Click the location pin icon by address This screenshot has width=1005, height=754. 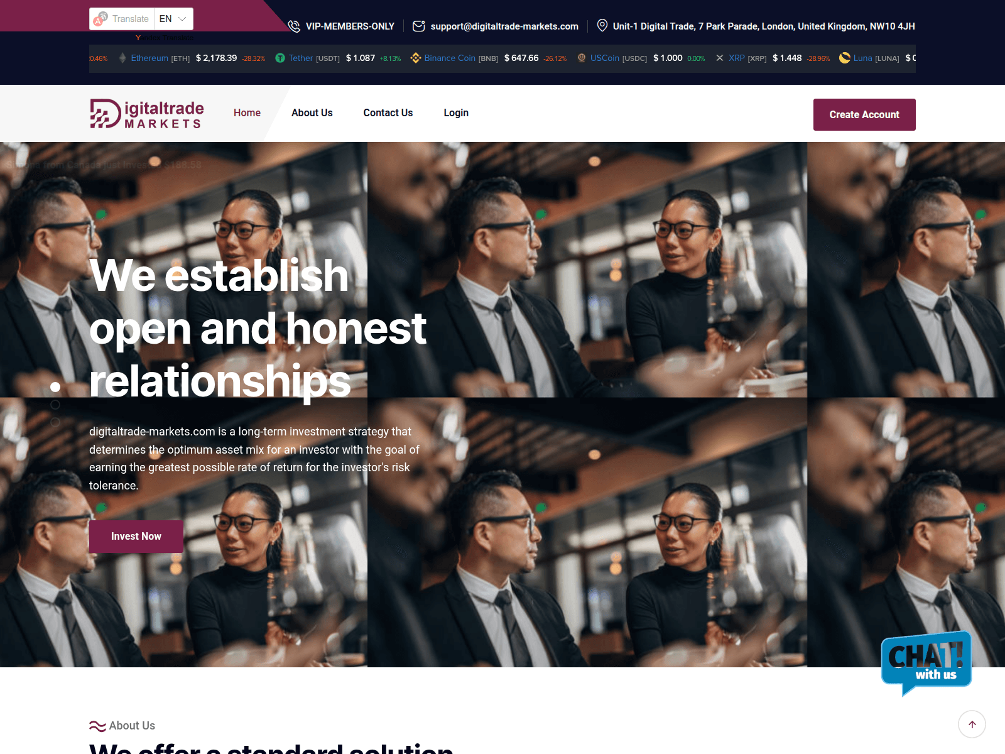pos(602,26)
